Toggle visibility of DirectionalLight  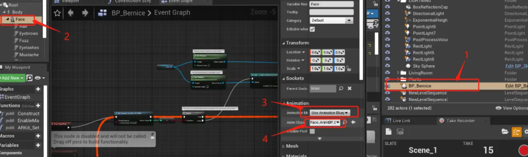[x=387, y=14]
